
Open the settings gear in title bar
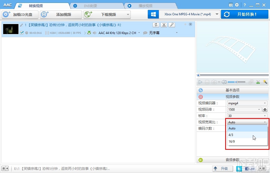[x=237, y=5]
